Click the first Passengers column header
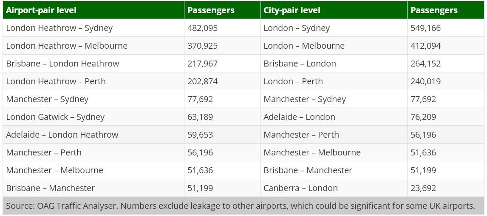The image size is (487, 216). click(x=211, y=10)
